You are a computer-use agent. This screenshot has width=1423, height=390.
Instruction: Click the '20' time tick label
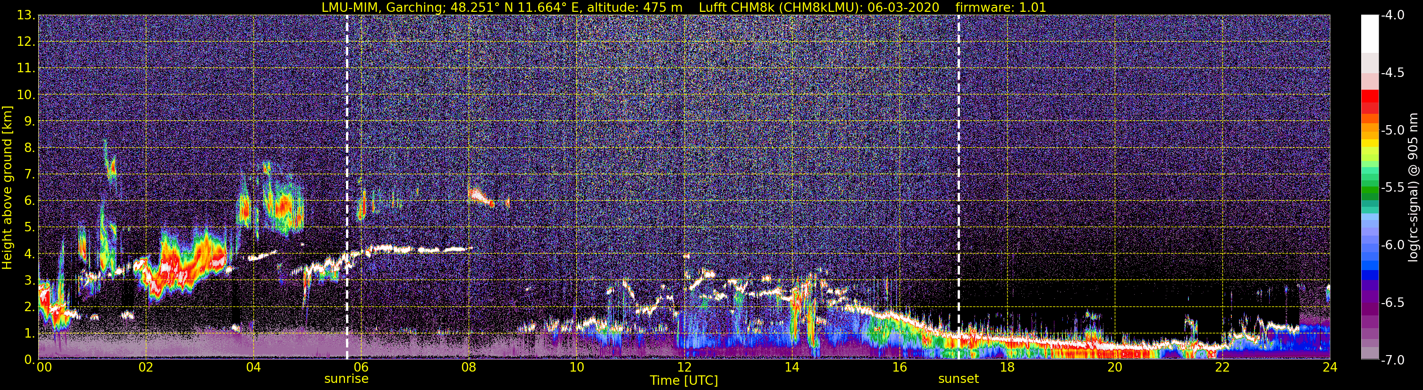click(x=1115, y=367)
